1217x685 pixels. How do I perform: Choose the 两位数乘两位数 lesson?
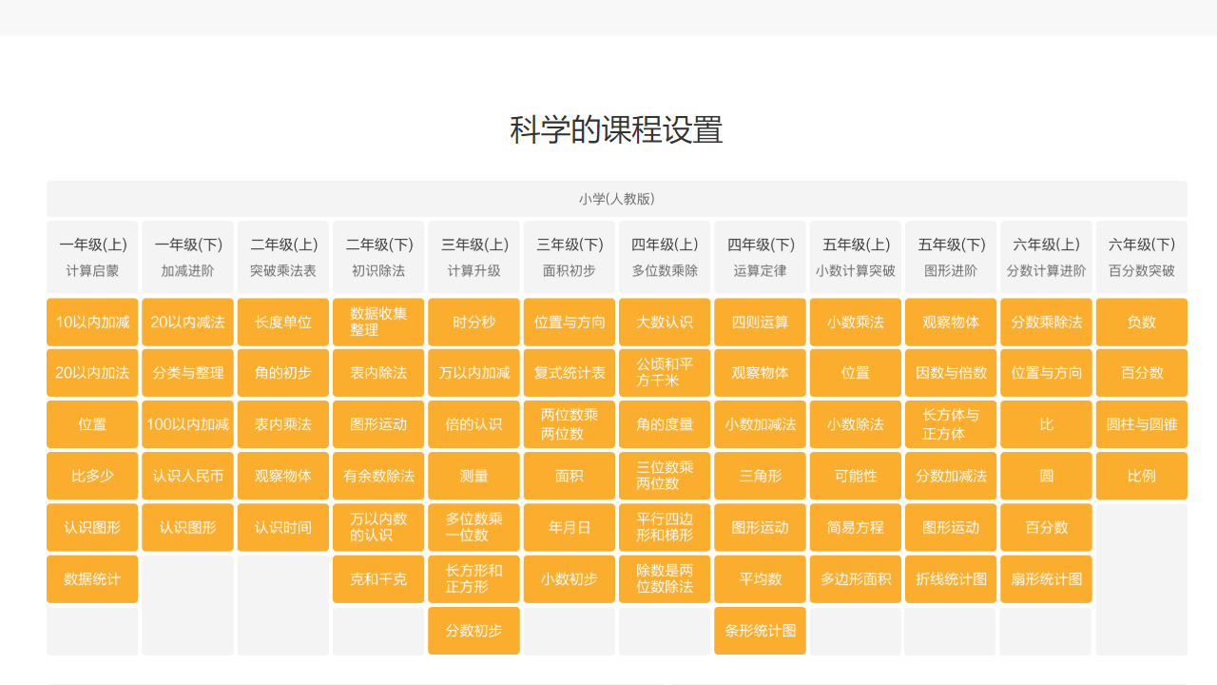pyautogui.click(x=570, y=424)
